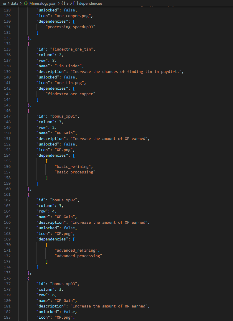Open the data folder breadcrumb
233x321 pixels.
point(14,3)
